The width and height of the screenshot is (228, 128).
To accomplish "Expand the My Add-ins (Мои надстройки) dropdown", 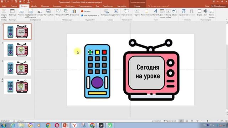I will tap(99, 15).
